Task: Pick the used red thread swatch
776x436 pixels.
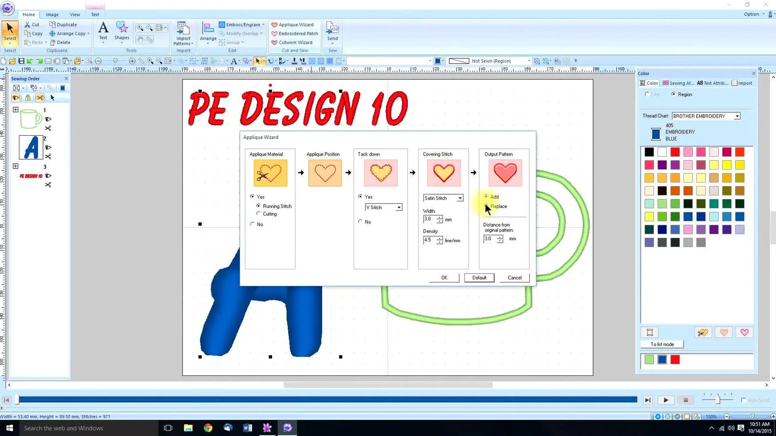Action: click(675, 359)
